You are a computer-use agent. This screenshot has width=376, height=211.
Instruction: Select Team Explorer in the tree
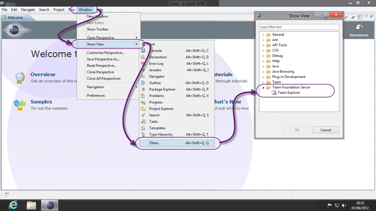point(288,93)
